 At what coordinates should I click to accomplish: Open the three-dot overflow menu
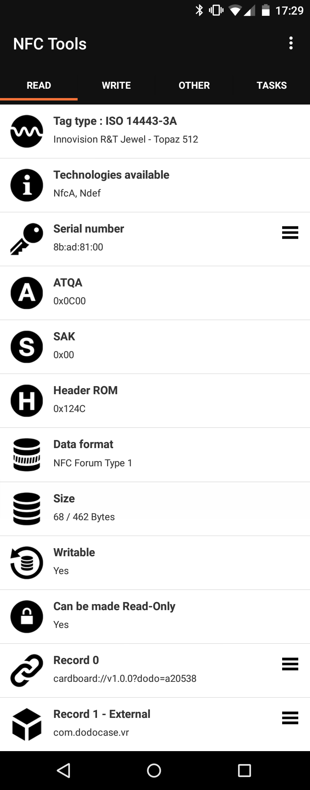tap(291, 43)
